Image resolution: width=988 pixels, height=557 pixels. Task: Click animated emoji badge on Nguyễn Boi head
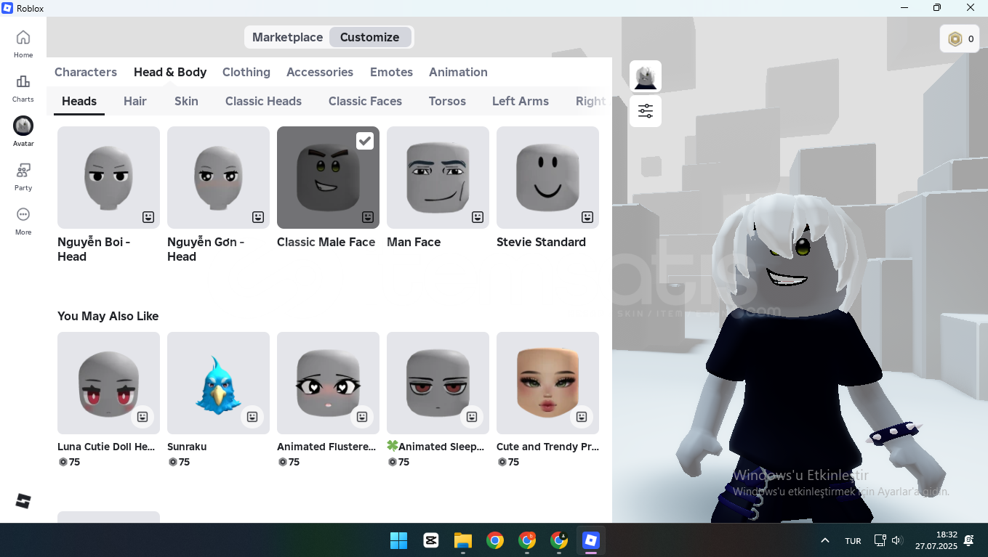[x=148, y=217]
